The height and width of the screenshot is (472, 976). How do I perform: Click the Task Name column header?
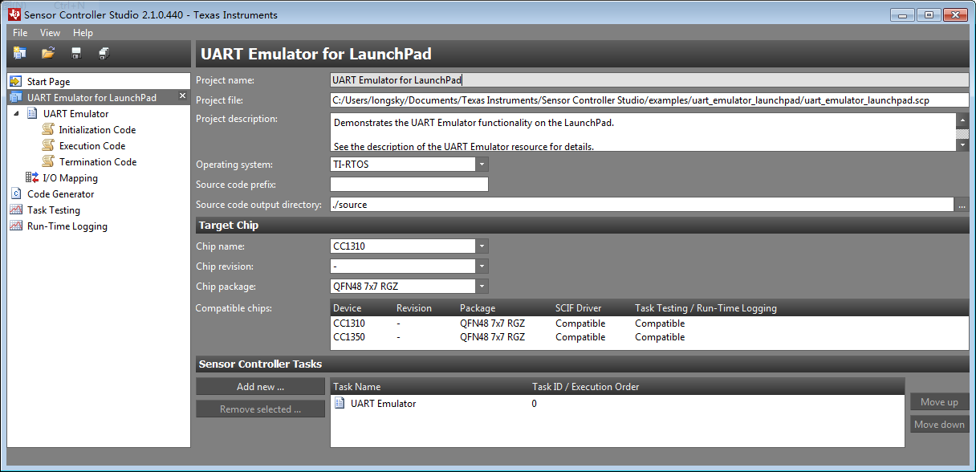click(357, 387)
